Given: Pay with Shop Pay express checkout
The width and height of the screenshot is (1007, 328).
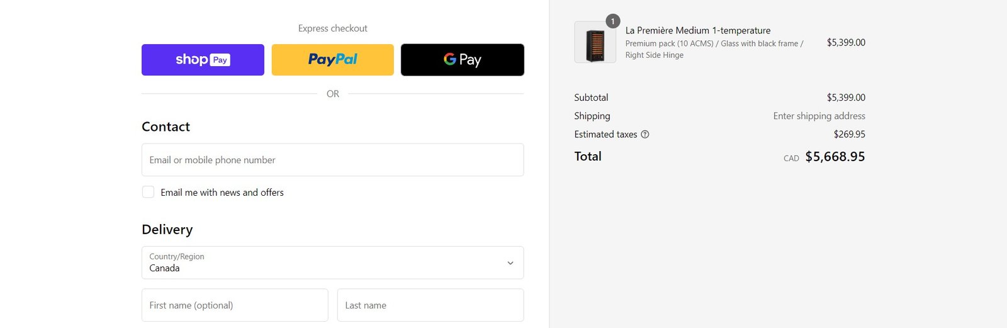Looking at the screenshot, I should [x=203, y=60].
